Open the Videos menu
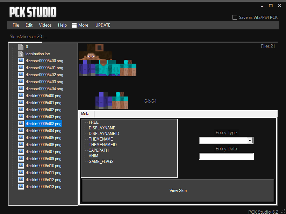286x214 pixels. [45, 25]
